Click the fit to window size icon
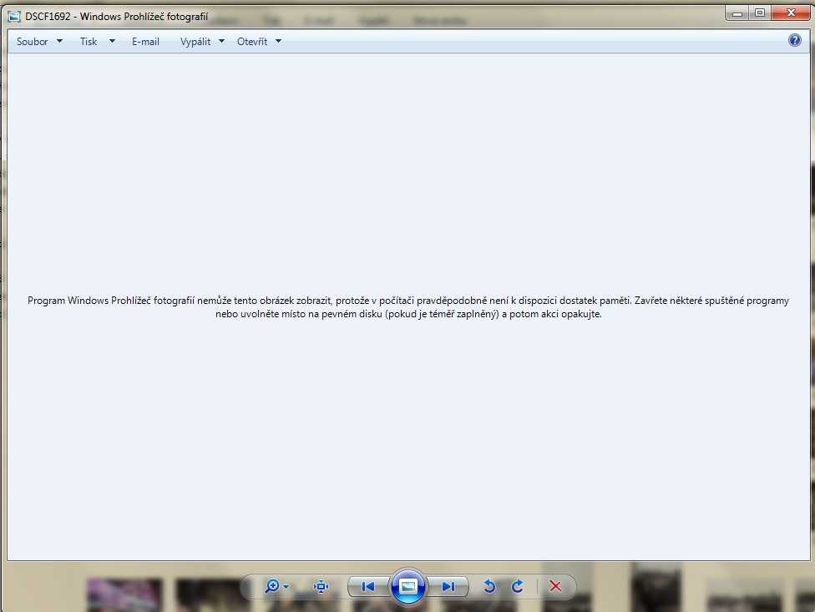Image resolution: width=815 pixels, height=612 pixels. pyautogui.click(x=321, y=587)
